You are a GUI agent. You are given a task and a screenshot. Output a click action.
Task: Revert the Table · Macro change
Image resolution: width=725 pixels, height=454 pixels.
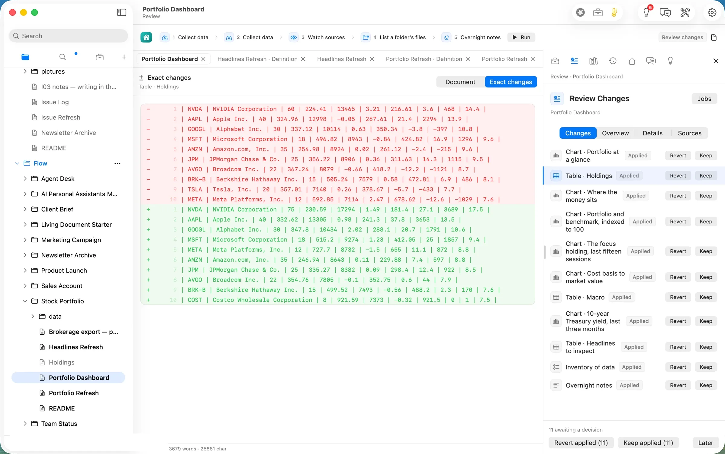pos(678,297)
